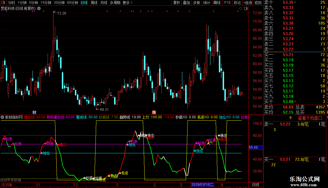Screen dimensions: 328x188
Task: Click the diamond marker icon above chart
Action: (x=240, y=9)
